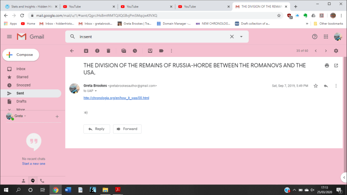Print the email with printer icon
Screen dimensions: 347x195
pyautogui.click(x=327, y=65)
